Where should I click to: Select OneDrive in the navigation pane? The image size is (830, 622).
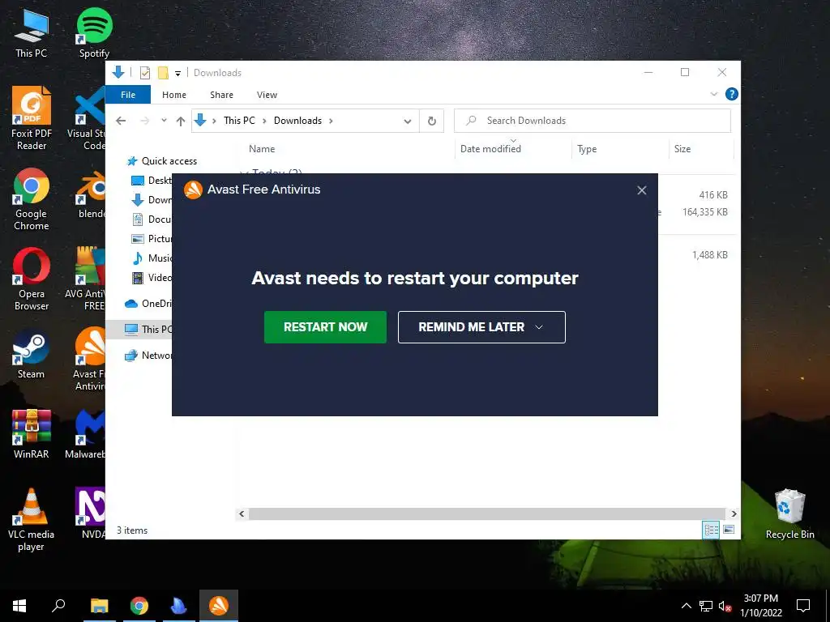(x=148, y=303)
